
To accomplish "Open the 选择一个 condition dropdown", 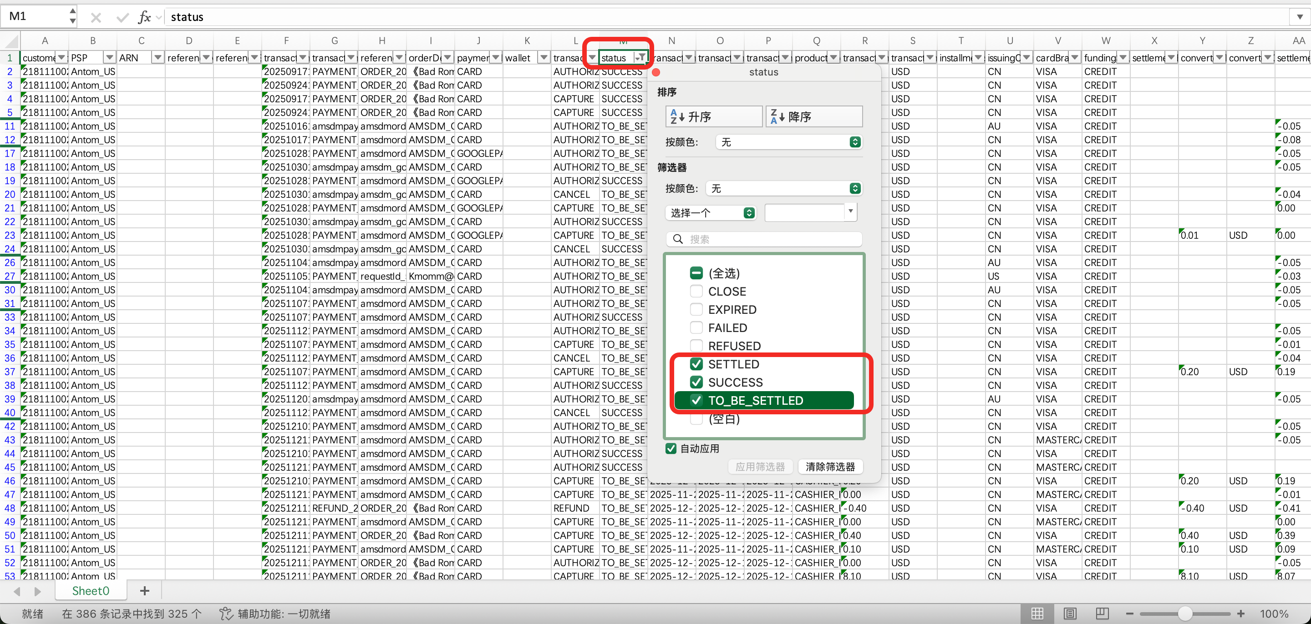I will 711,212.
